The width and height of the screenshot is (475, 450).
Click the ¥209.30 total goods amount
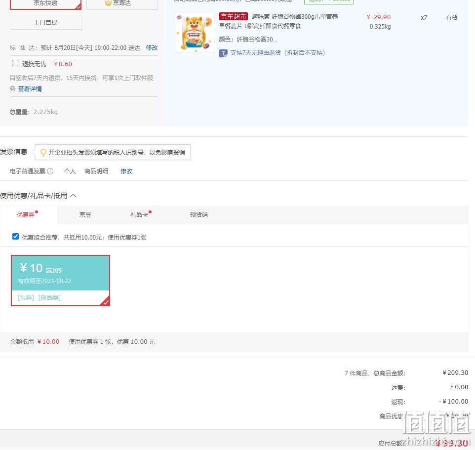tap(455, 373)
